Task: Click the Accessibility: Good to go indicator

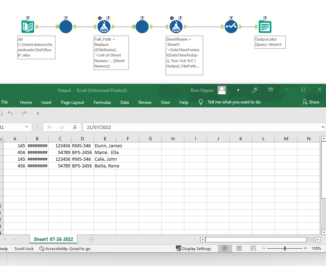Action: (65, 249)
